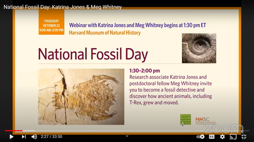Toggle the autoplay switch
The height and width of the screenshot is (142, 254).
(x=200, y=137)
